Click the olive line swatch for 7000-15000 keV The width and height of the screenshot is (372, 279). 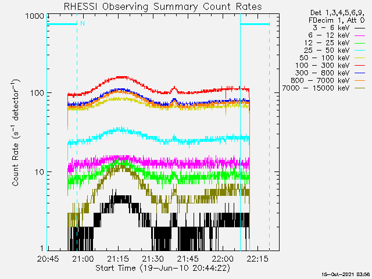click(x=360, y=88)
